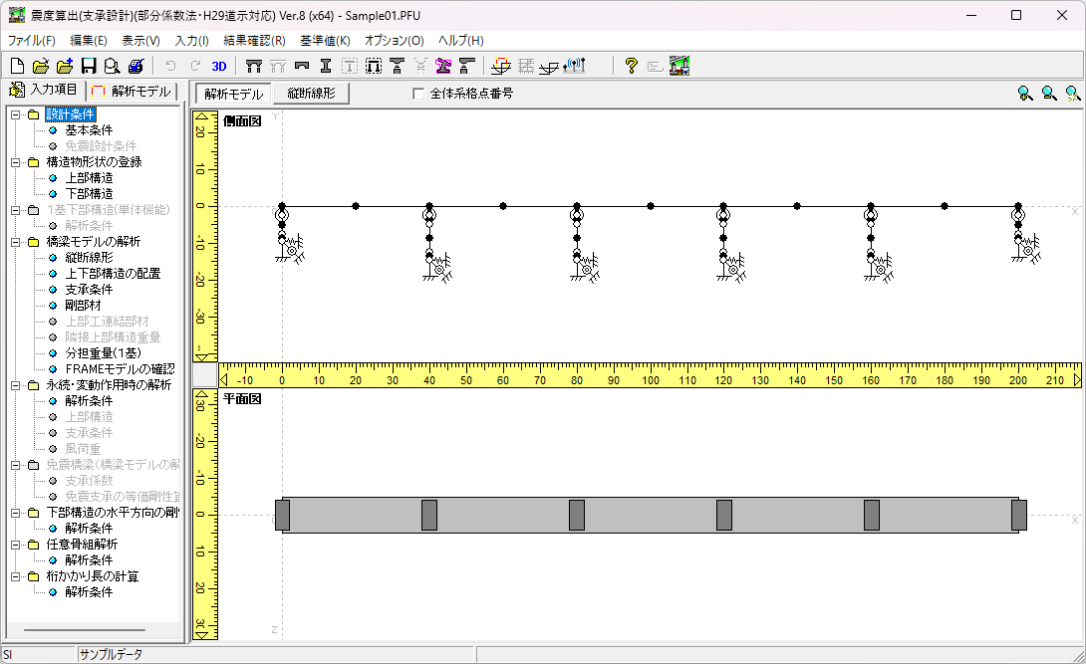Select 分担重量(1基) in the tree
The width and height of the screenshot is (1086, 664).
[x=104, y=352]
